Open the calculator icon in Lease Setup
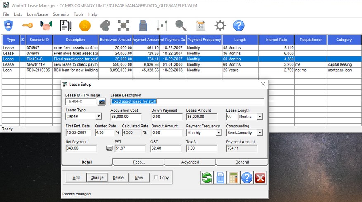The height and width of the screenshot is (202, 362). click(233, 178)
